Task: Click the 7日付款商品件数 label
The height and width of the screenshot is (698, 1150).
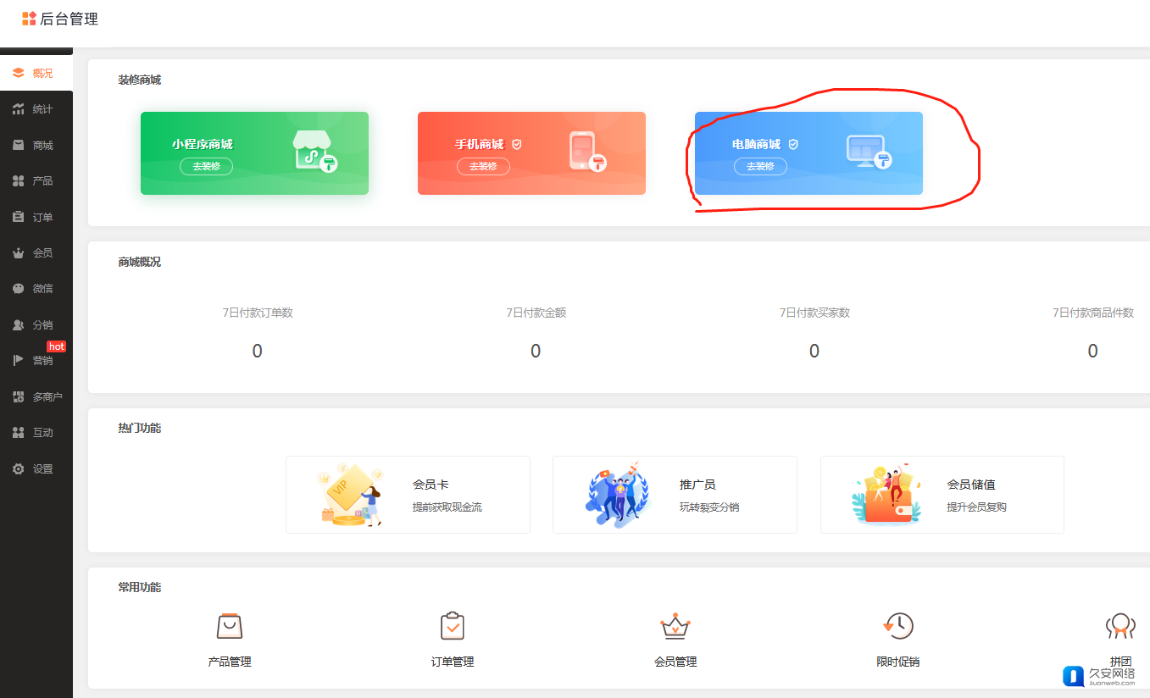Action: pyautogui.click(x=1093, y=313)
